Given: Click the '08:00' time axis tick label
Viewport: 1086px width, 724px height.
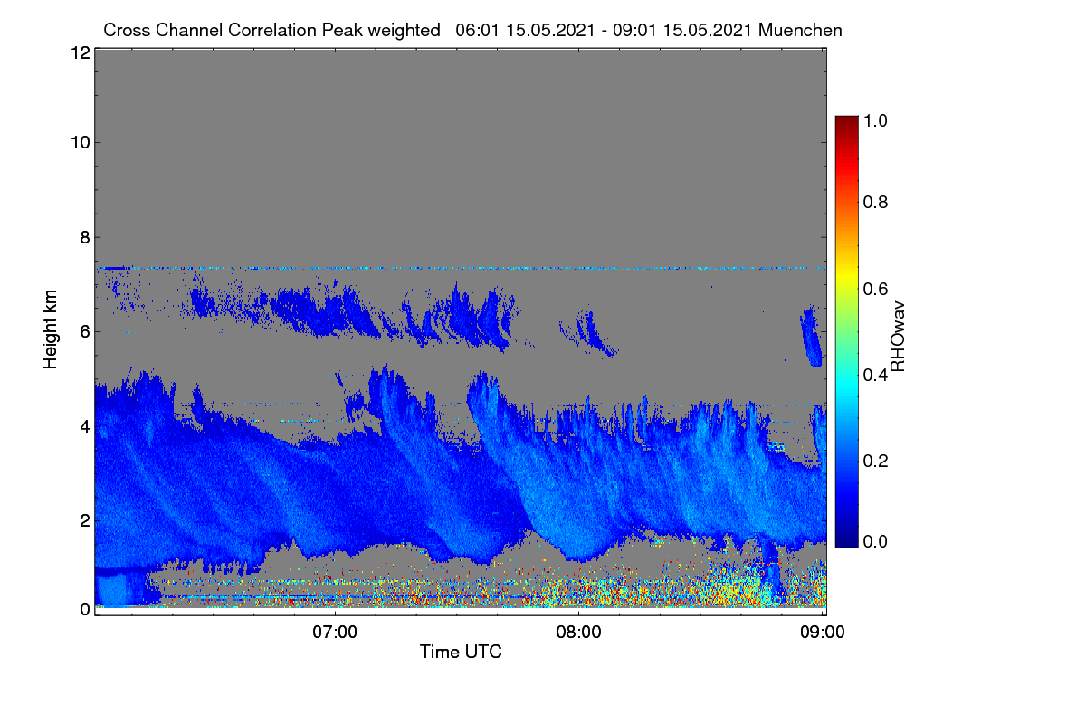Looking at the screenshot, I should pyautogui.click(x=579, y=632).
